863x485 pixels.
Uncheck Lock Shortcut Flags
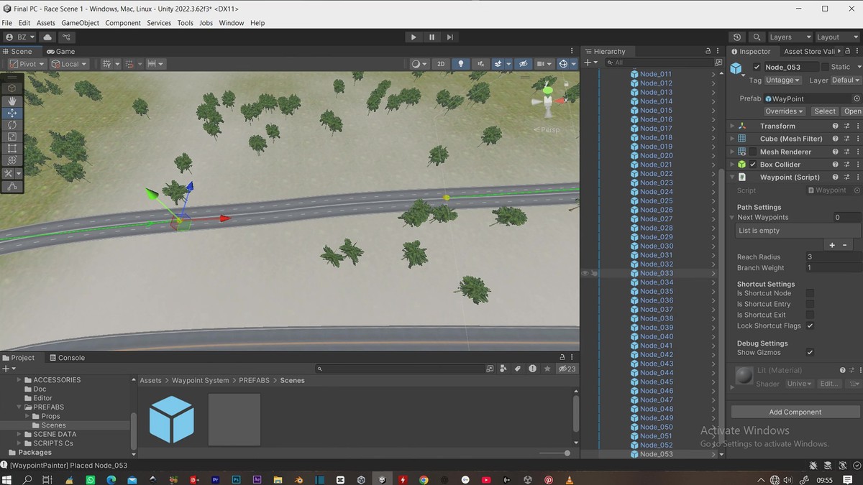810,325
